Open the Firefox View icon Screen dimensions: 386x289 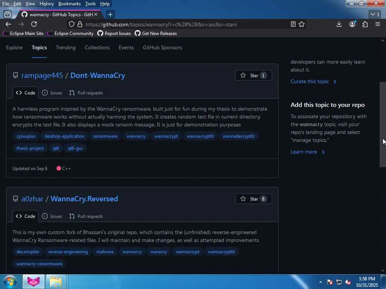tap(8, 15)
